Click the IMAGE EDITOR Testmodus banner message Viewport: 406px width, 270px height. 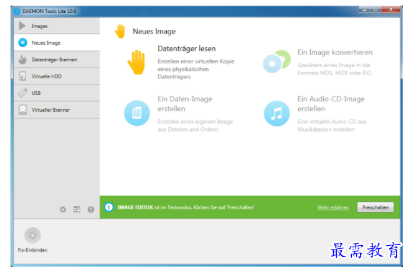186,207
